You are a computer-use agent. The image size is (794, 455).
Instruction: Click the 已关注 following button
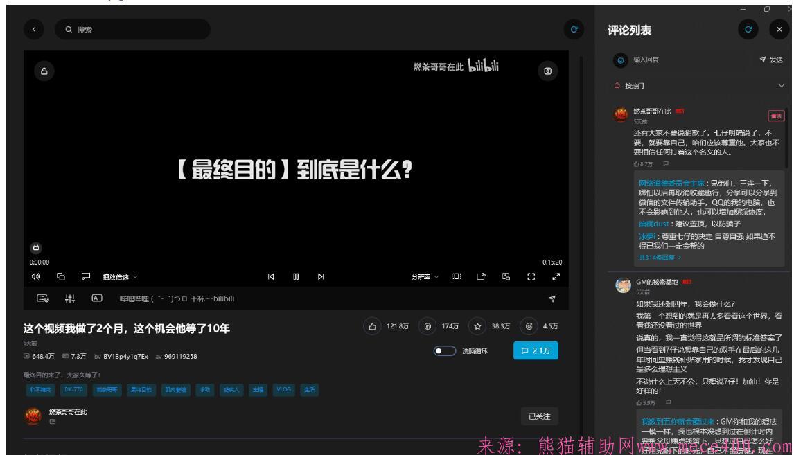[x=539, y=416]
